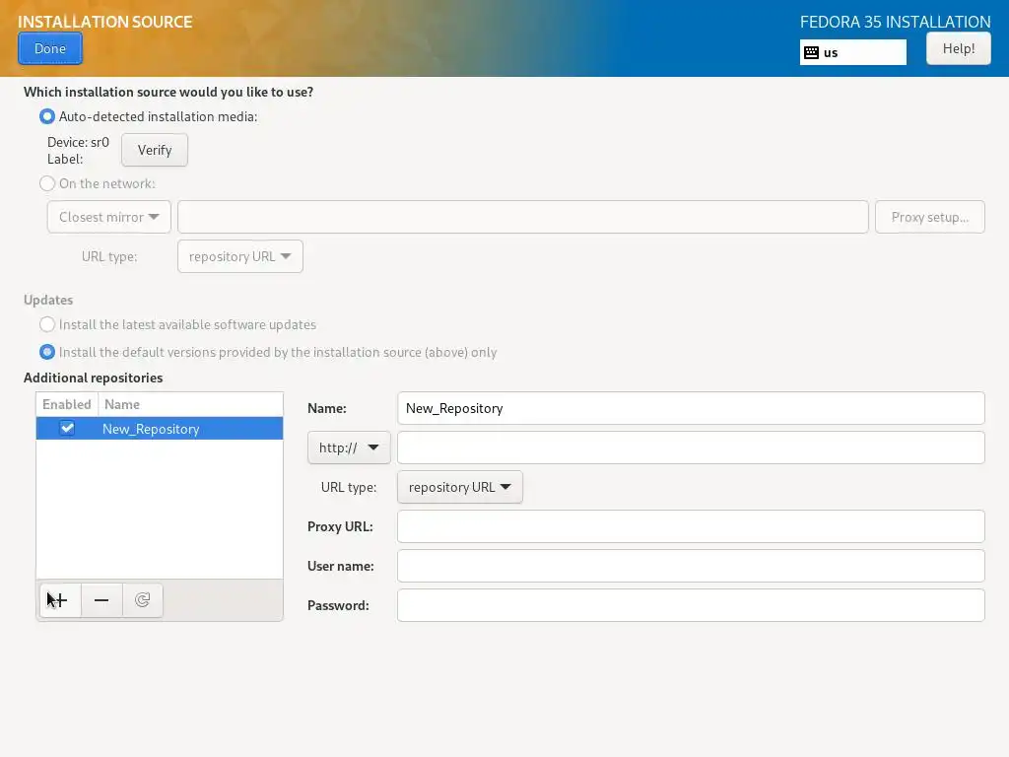Click the Done button
The width and height of the screenshot is (1009, 757).
[x=50, y=48]
